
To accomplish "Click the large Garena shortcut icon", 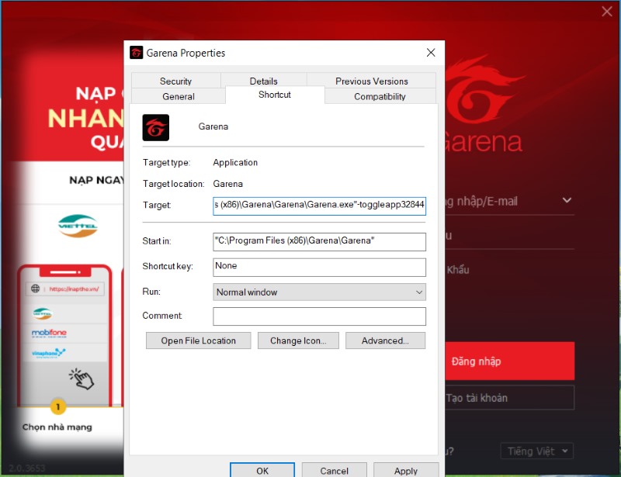I will click(x=156, y=127).
